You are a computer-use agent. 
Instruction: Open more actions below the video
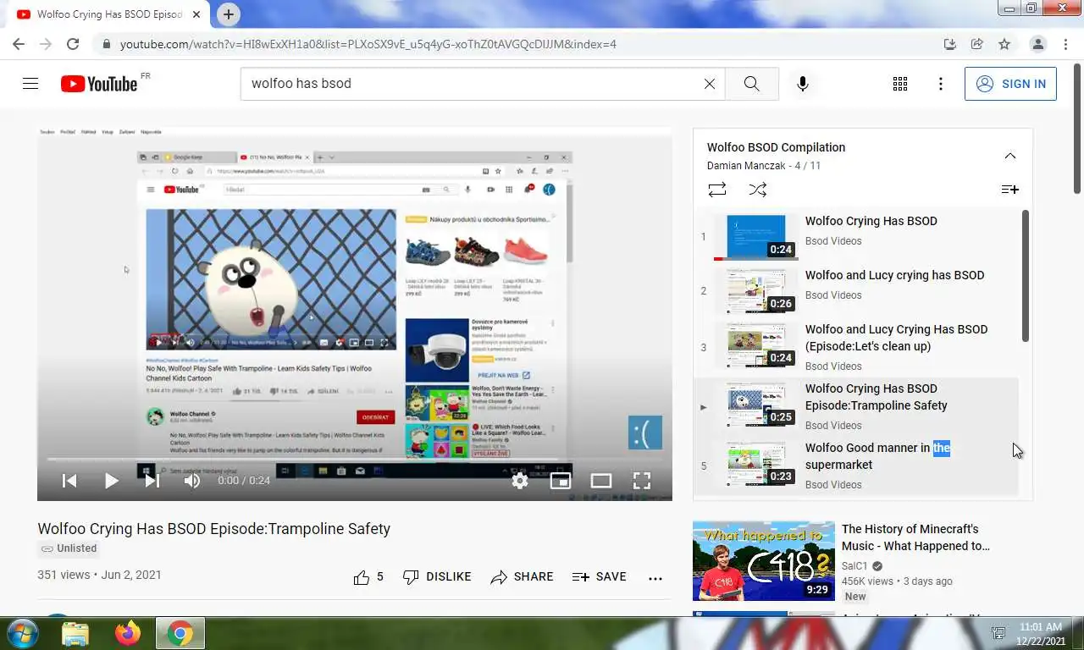click(655, 578)
